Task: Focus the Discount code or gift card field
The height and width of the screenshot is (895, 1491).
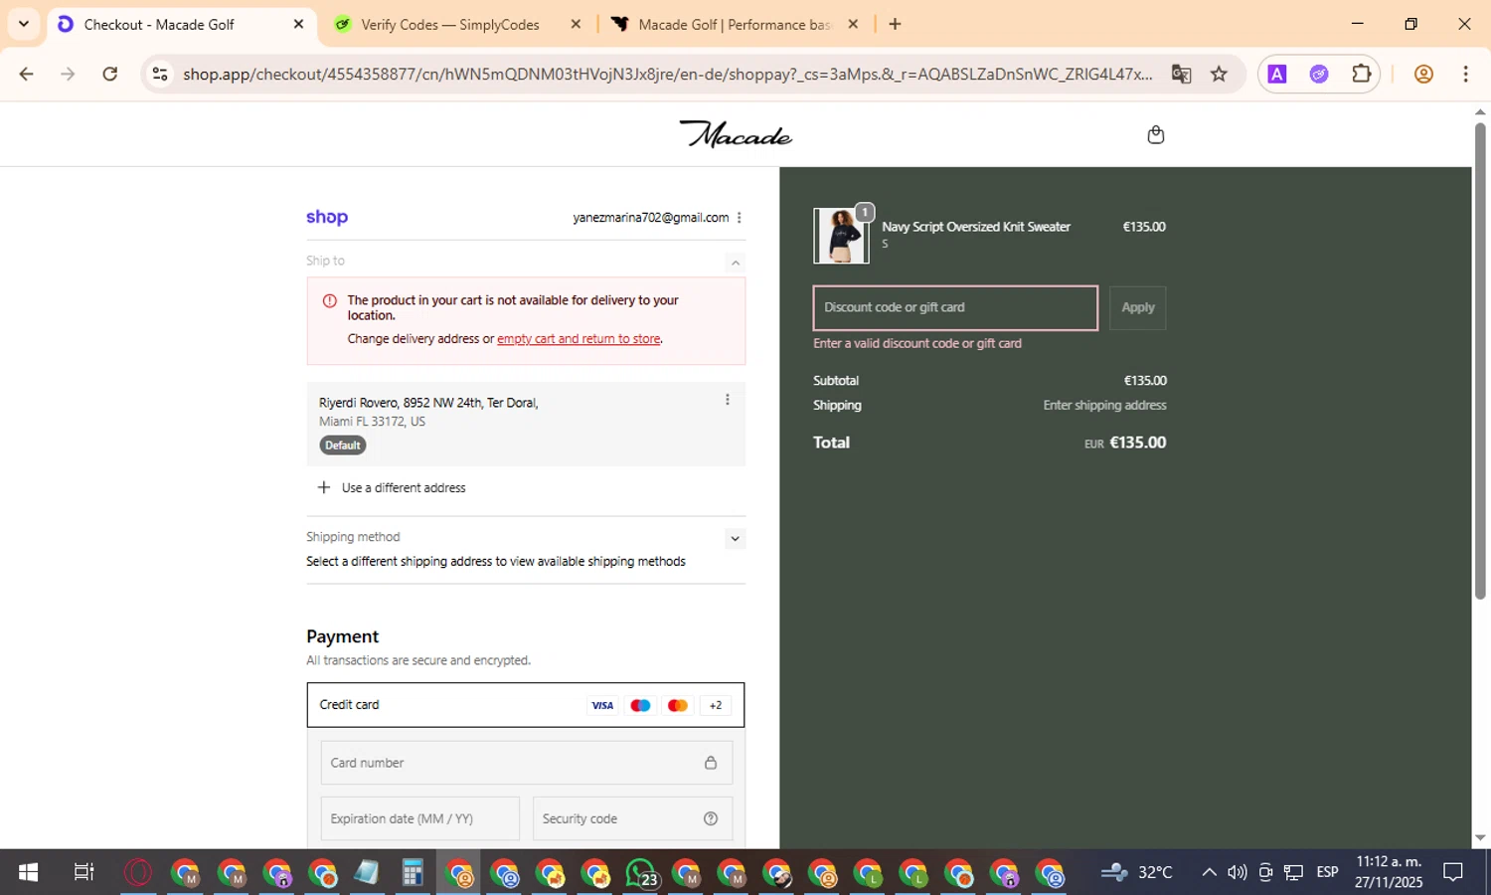Action: click(x=955, y=307)
